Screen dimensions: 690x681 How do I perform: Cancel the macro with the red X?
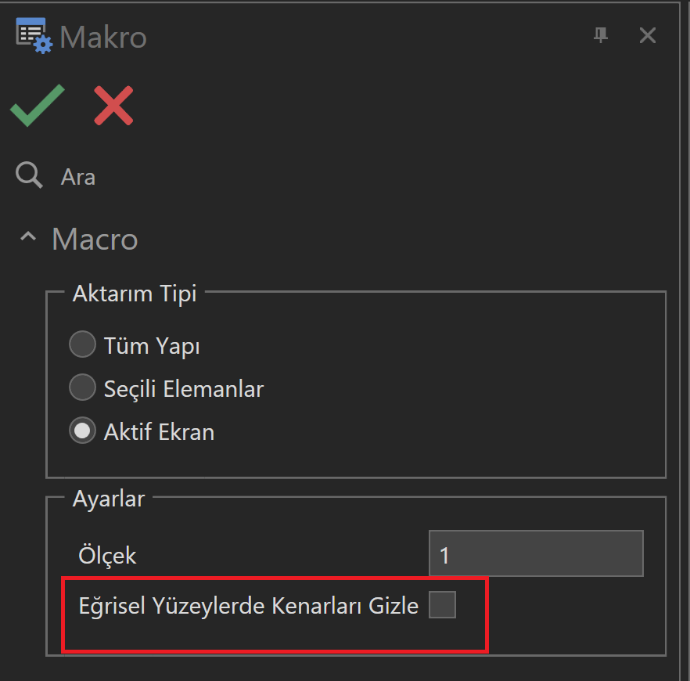[113, 105]
